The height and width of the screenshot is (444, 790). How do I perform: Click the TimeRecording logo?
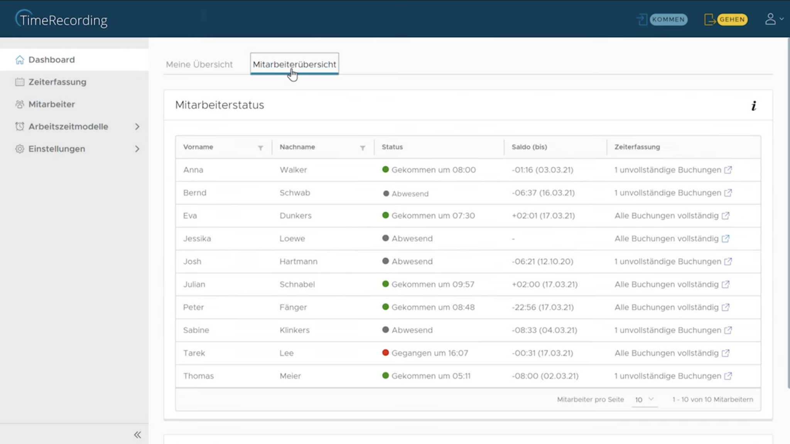pyautogui.click(x=61, y=19)
